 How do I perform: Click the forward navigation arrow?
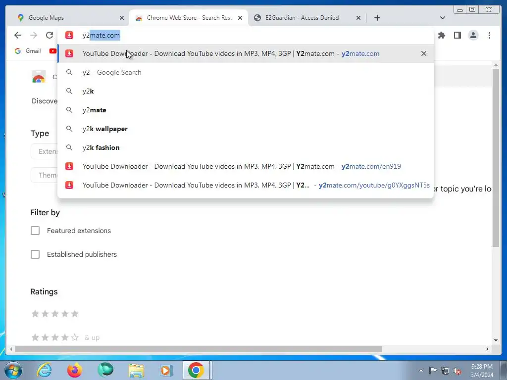[x=33, y=35]
